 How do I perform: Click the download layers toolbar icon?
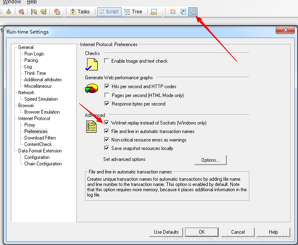tap(9, 12)
